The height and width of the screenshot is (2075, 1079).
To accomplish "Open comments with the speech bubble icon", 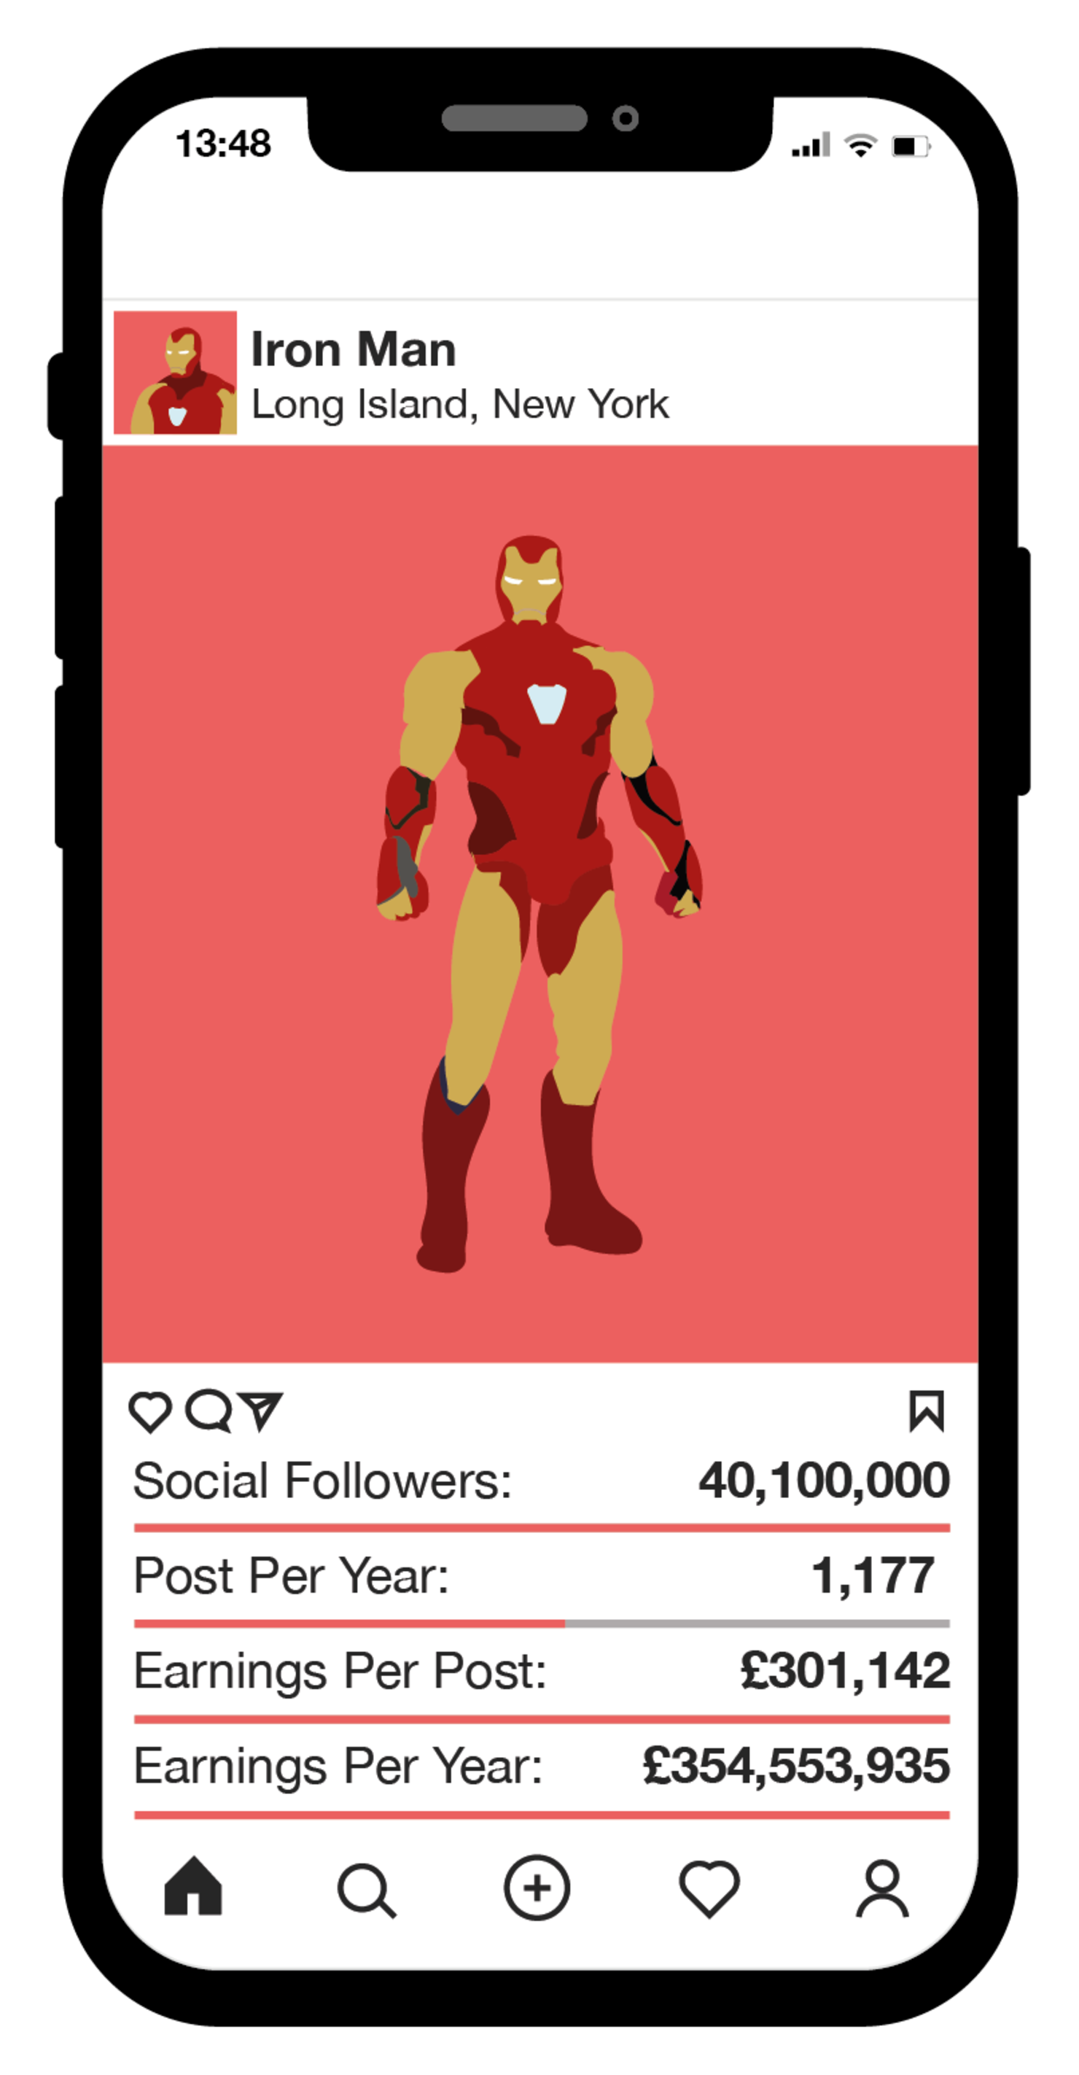I will pyautogui.click(x=209, y=1411).
